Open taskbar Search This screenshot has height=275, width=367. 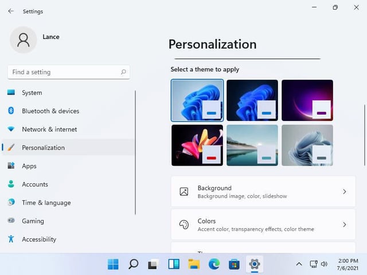(134, 264)
